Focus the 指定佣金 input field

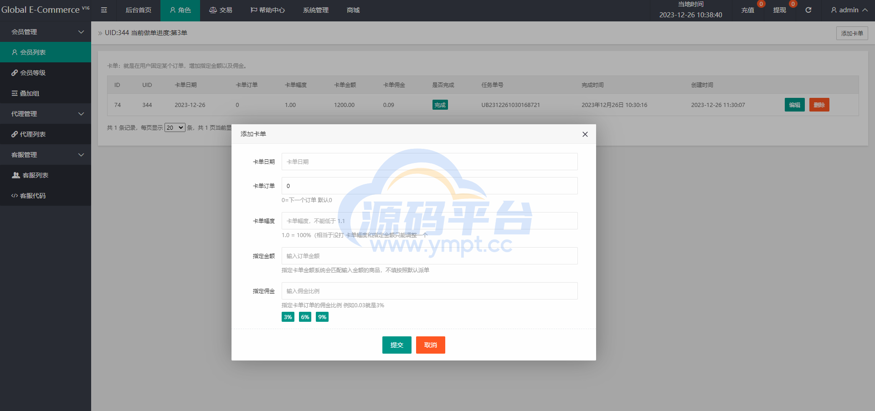pyautogui.click(x=429, y=291)
